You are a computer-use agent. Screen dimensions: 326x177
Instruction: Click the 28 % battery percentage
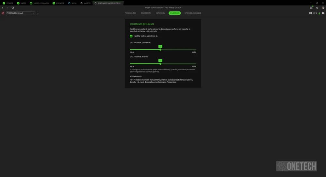[315, 13]
